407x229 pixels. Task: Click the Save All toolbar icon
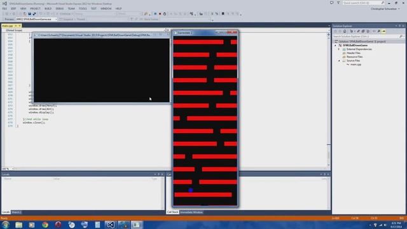coord(34,14)
